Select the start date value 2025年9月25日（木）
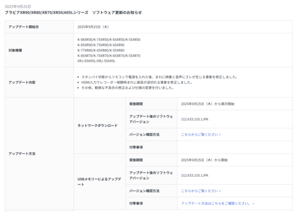Screen dimensions: 298x212 pyautogui.click(x=93, y=27)
